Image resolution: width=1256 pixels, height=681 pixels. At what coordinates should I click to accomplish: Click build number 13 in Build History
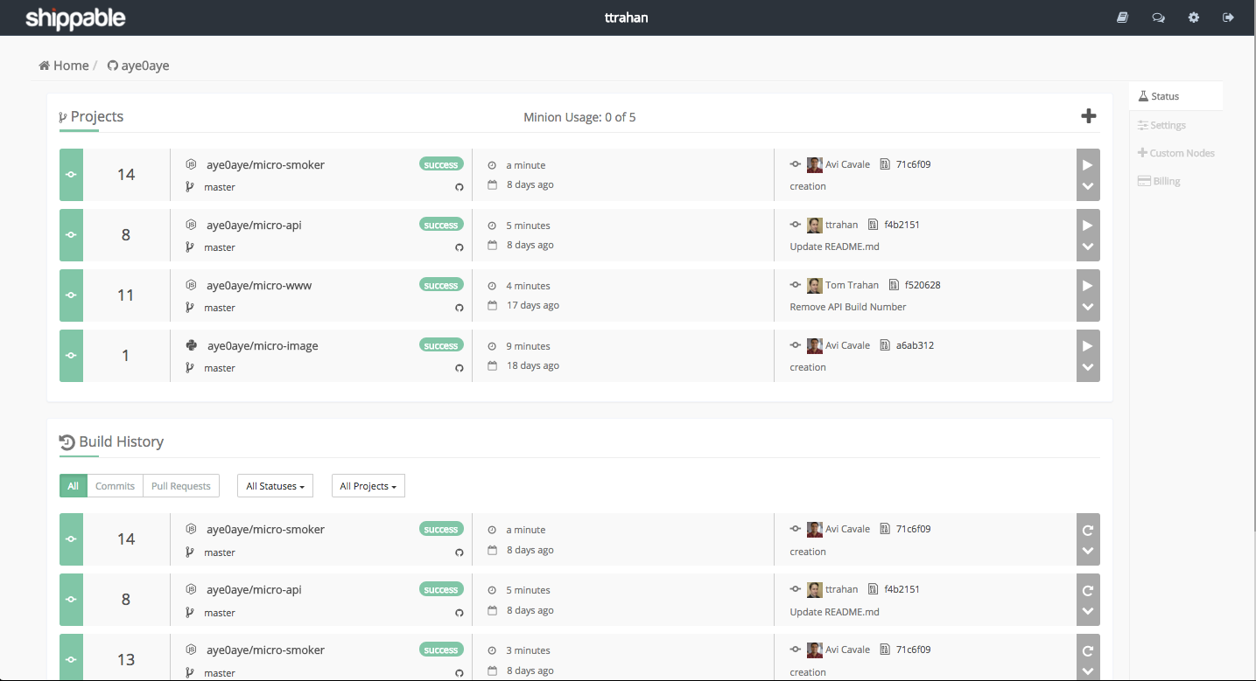click(126, 660)
